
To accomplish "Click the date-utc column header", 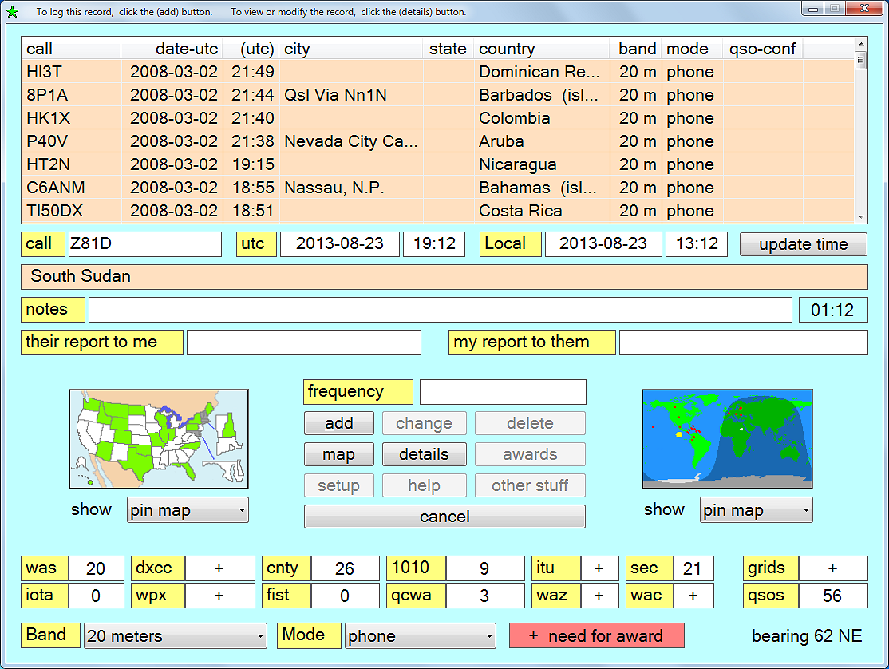I will (x=172, y=49).
